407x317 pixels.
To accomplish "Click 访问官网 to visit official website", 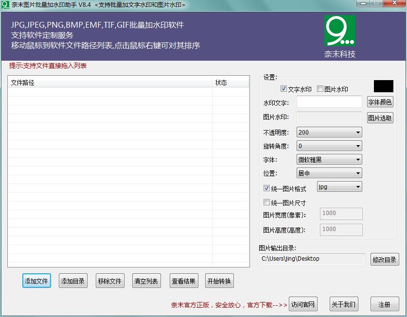I will click(303, 304).
